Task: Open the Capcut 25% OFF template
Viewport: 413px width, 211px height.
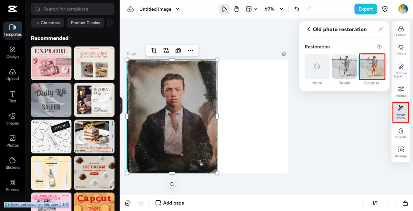Action: [x=94, y=202]
